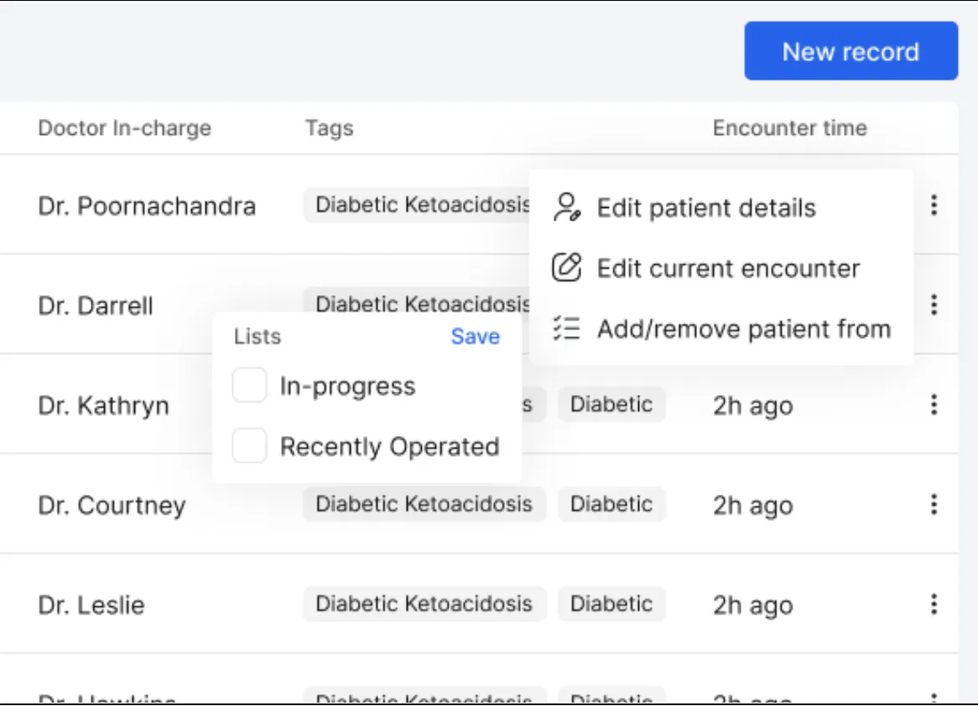Save the Lists selection
This screenshot has width=978, height=706.
click(475, 336)
